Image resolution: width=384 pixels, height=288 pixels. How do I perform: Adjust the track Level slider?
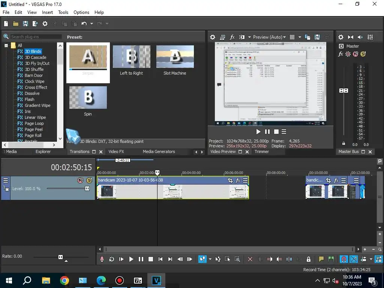(x=87, y=189)
